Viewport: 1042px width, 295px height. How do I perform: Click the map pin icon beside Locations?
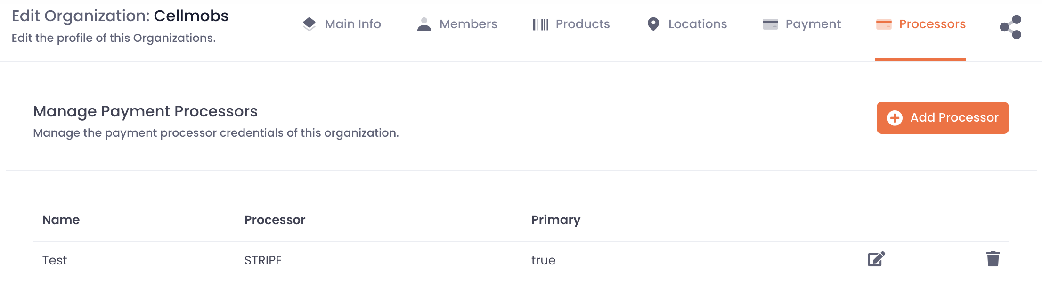(653, 24)
